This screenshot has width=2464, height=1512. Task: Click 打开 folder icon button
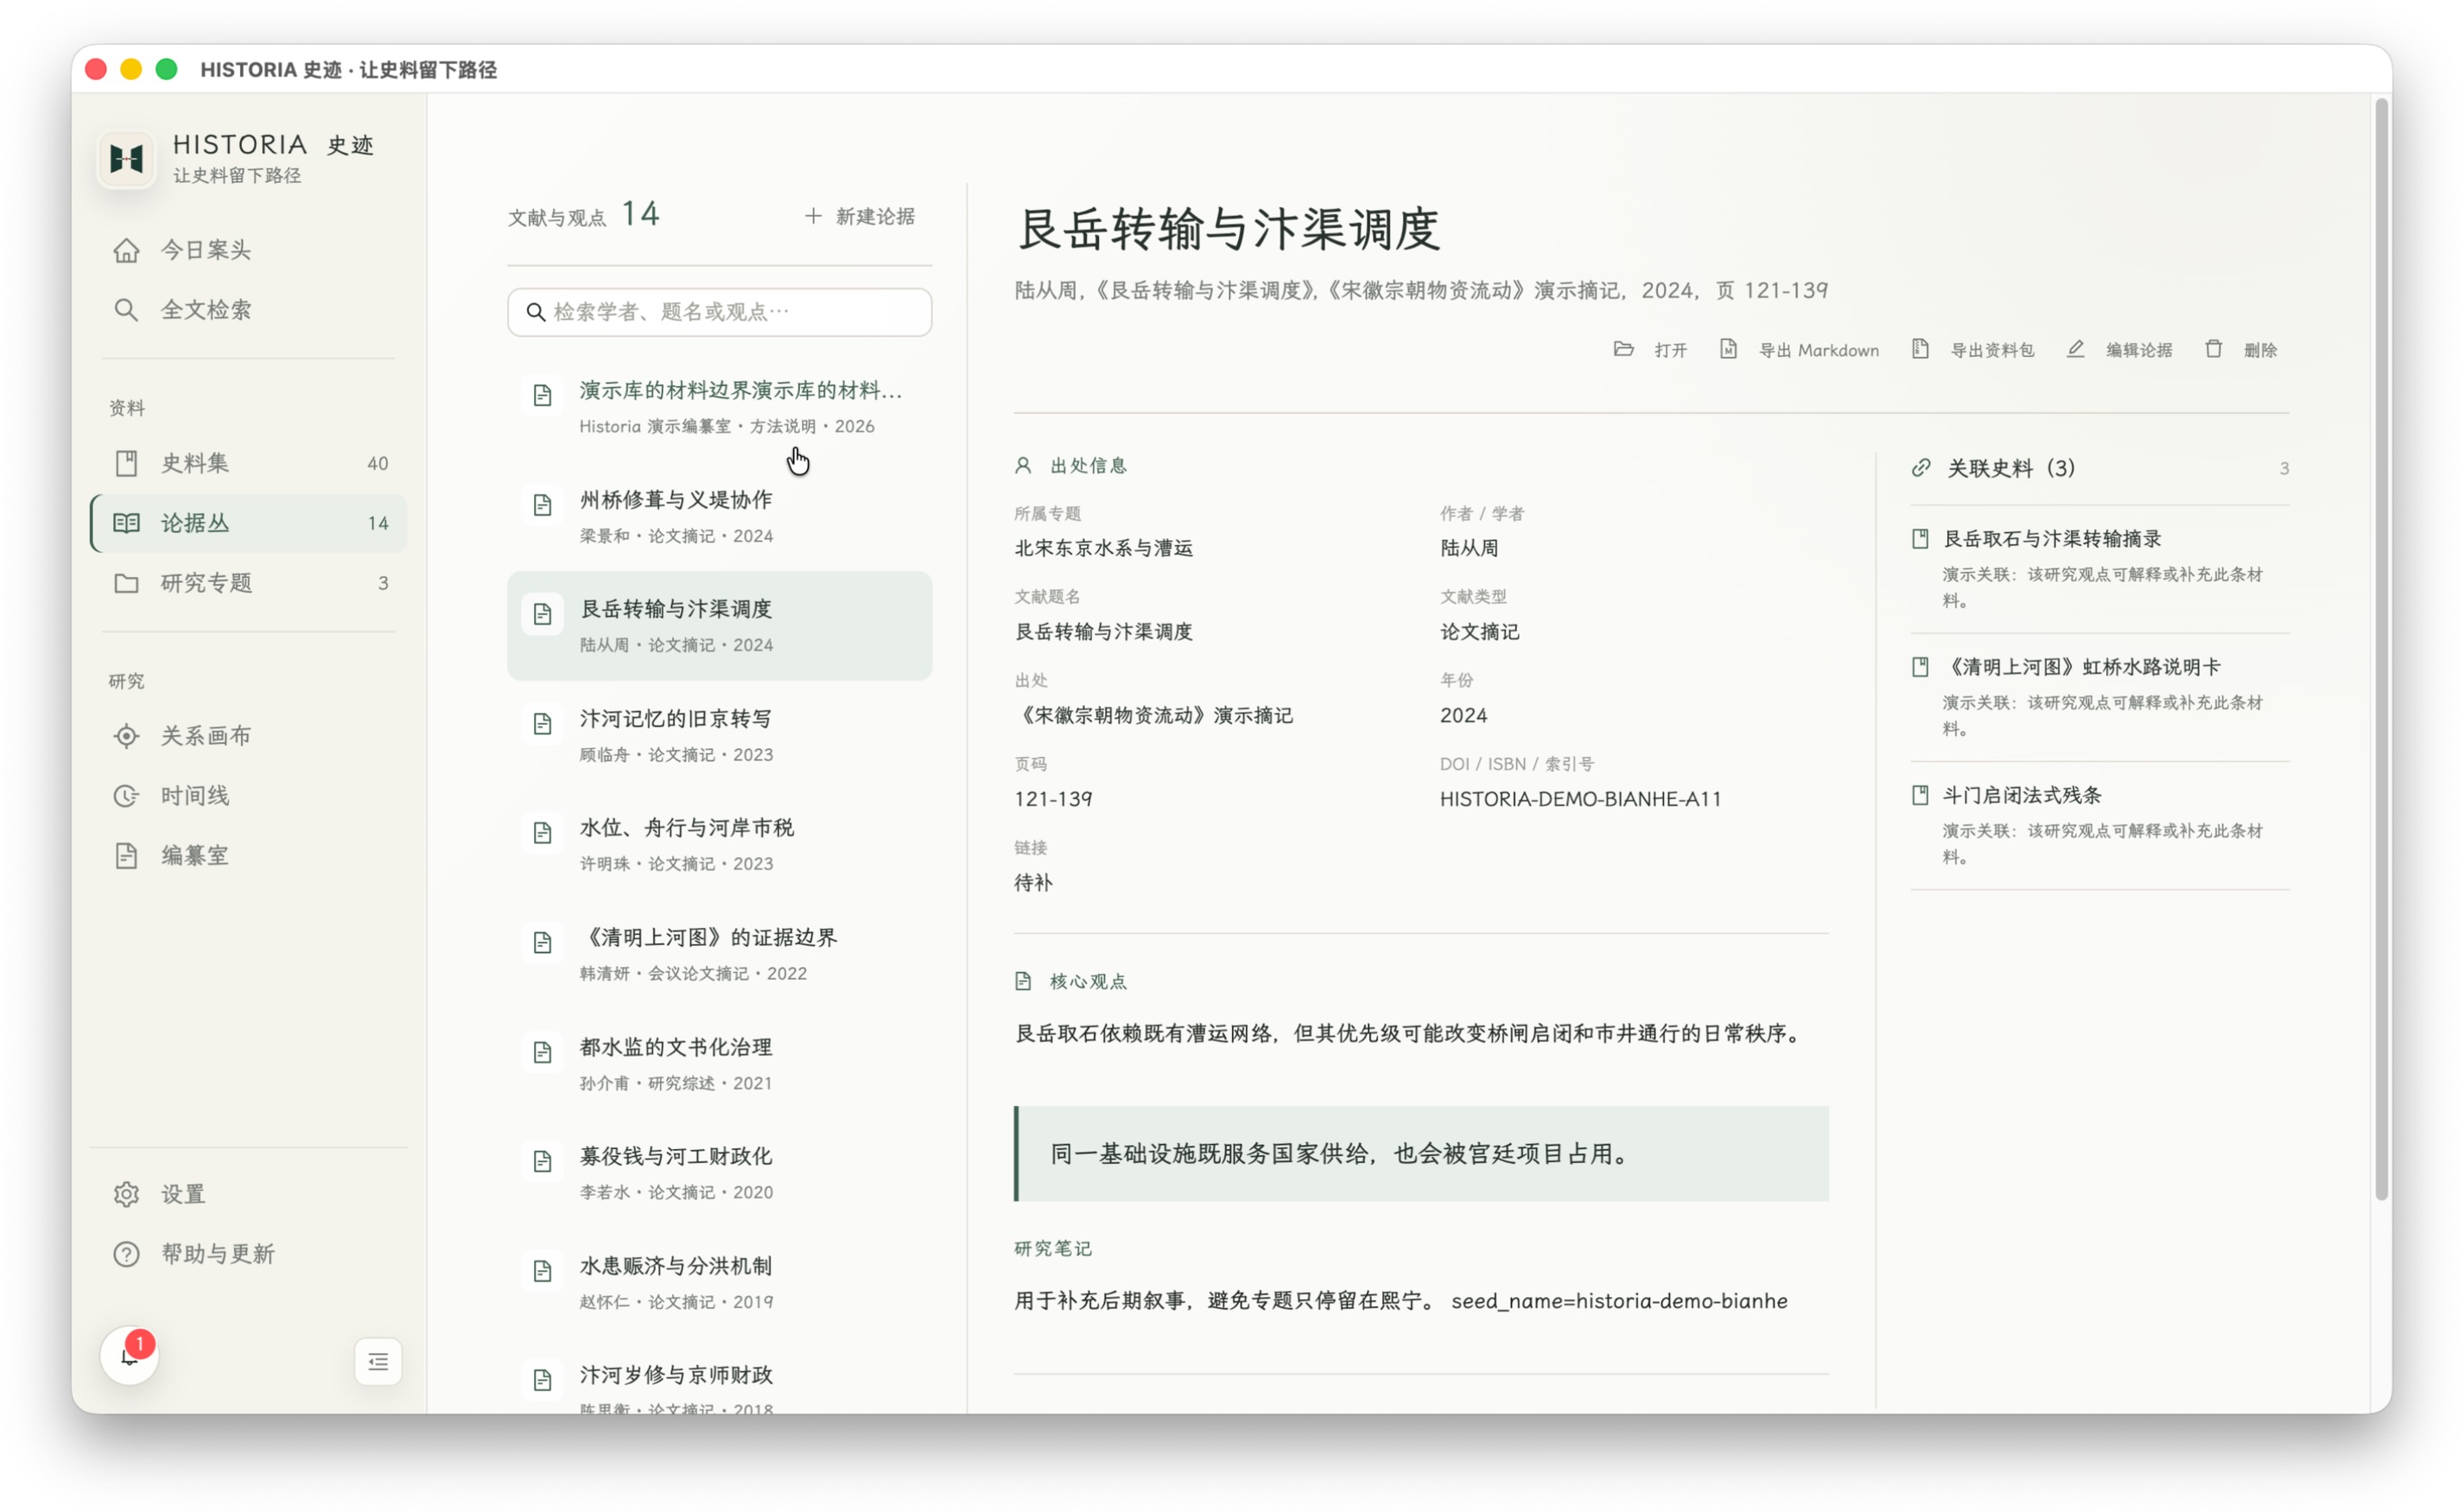tap(1650, 350)
